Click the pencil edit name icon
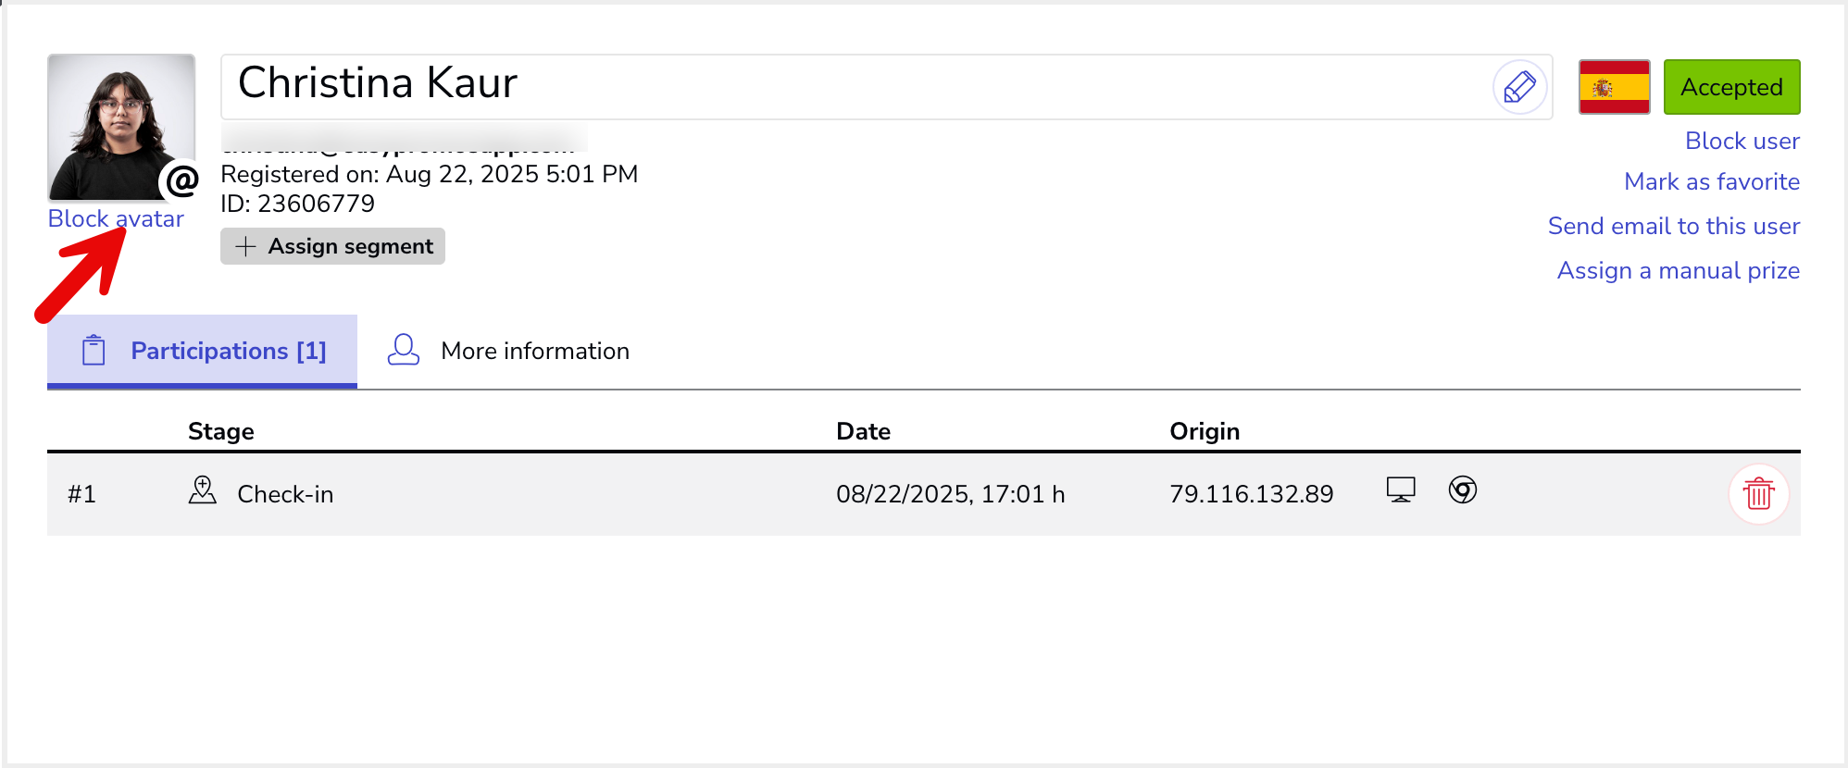This screenshot has width=1848, height=768. (x=1519, y=88)
